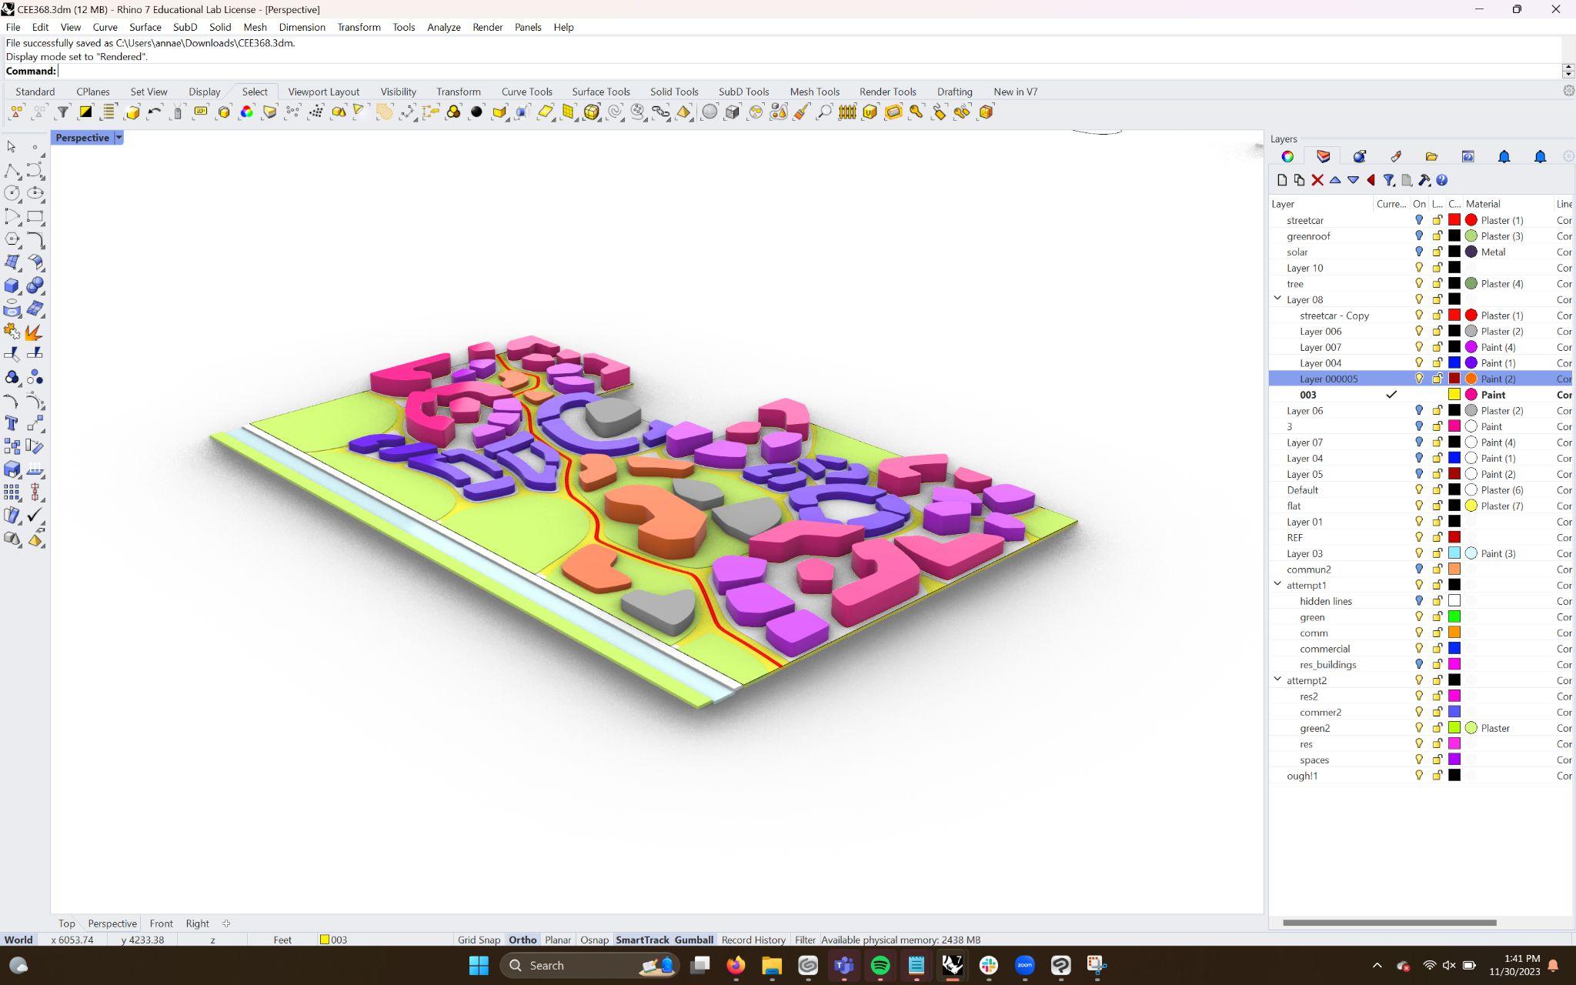Viewport: 1576px width, 985px height.
Task: Toggle lock icon for solar layer
Action: pyautogui.click(x=1437, y=252)
